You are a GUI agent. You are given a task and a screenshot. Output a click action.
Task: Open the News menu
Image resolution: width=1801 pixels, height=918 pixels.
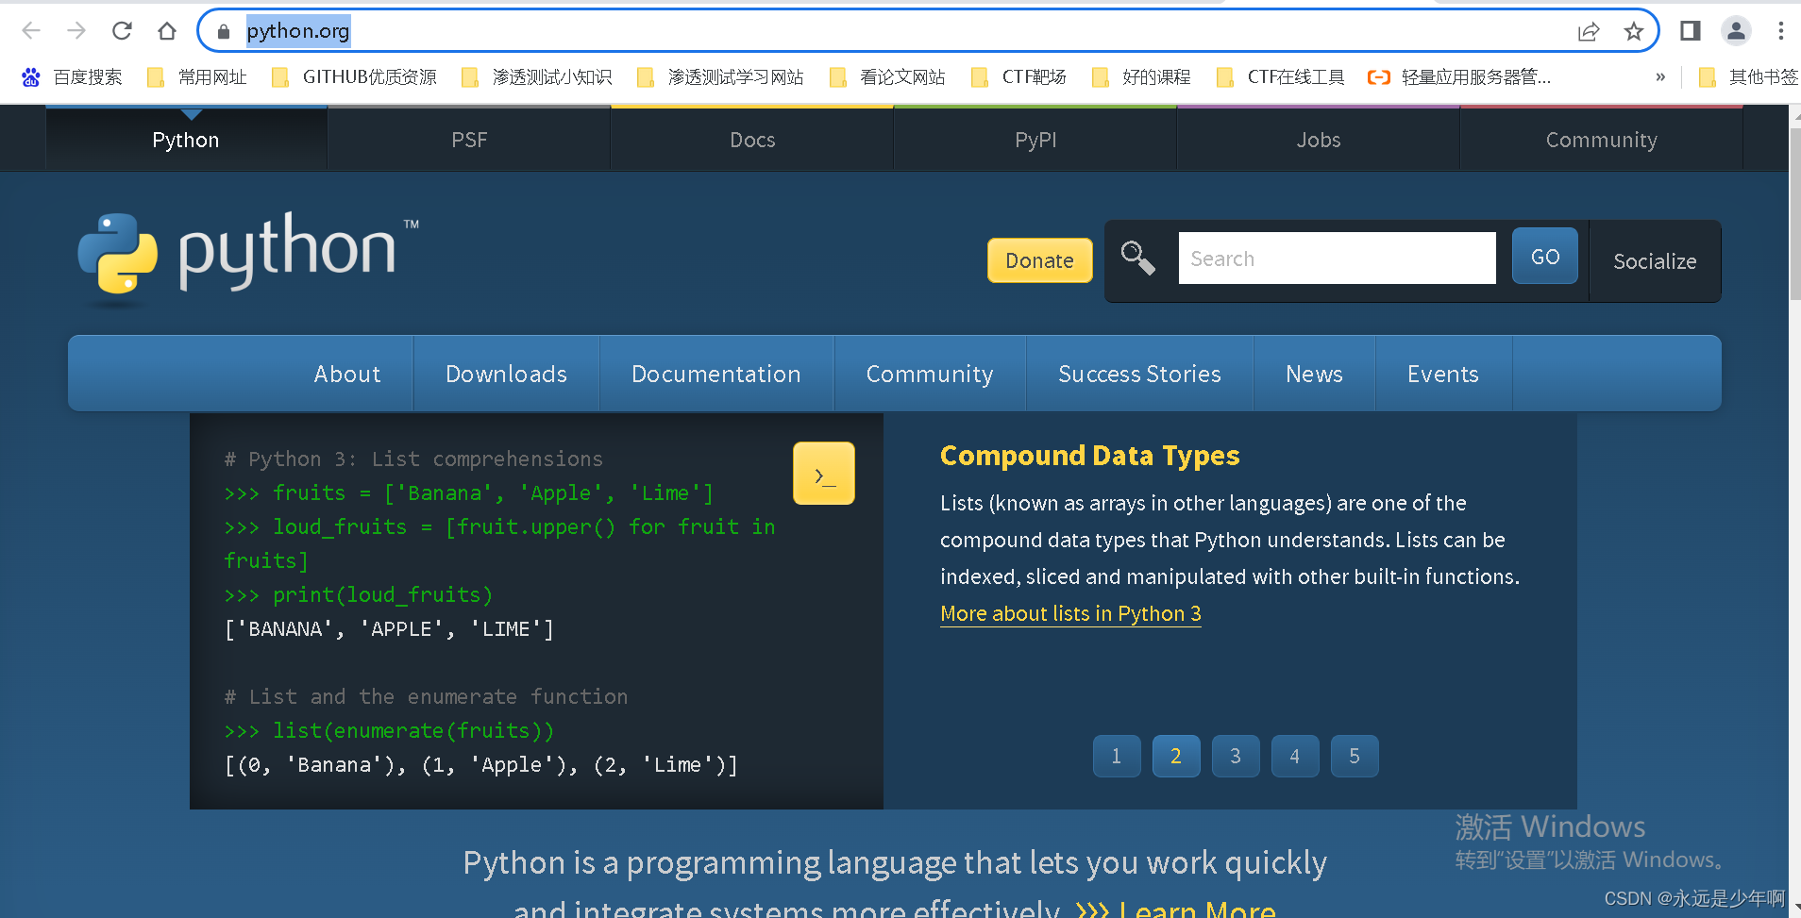click(1314, 374)
